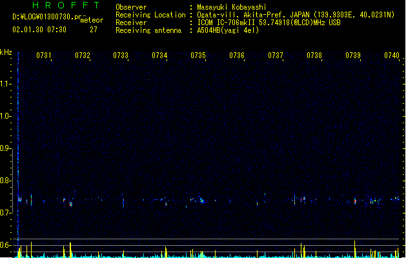Click the 0.9 kHz axis label
The height and width of the screenshot is (258, 406).
[x=5, y=148]
